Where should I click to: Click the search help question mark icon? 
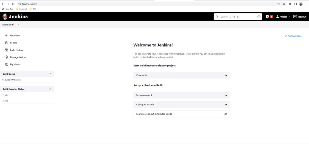[259, 17]
